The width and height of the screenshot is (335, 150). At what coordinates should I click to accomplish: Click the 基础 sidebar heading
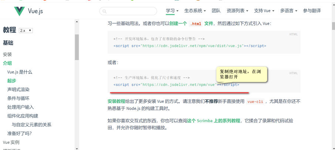[8, 43]
